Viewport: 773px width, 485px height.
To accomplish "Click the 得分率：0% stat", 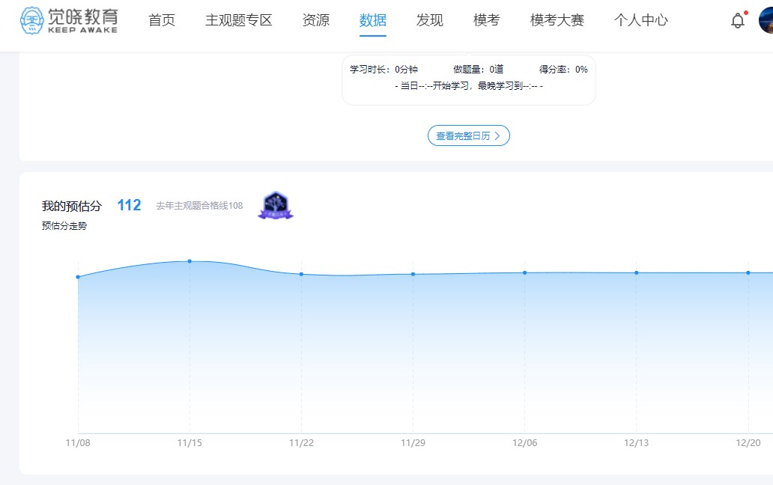I will [563, 70].
